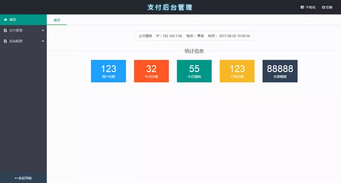Viewport: 341px width, 183px height.
Task: Select 首页 in the sidebar
Action: coord(23,19)
